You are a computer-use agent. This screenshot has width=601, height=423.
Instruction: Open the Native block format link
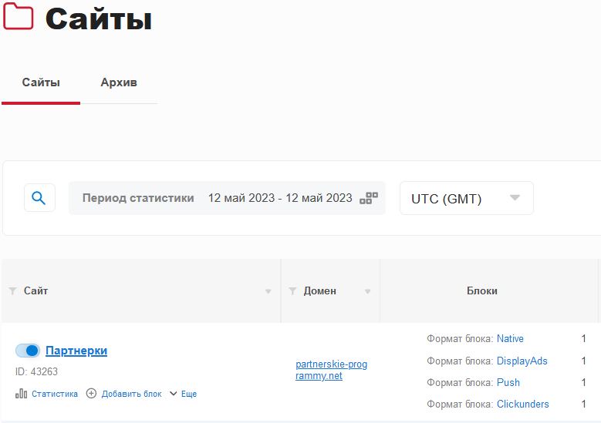[x=510, y=338]
